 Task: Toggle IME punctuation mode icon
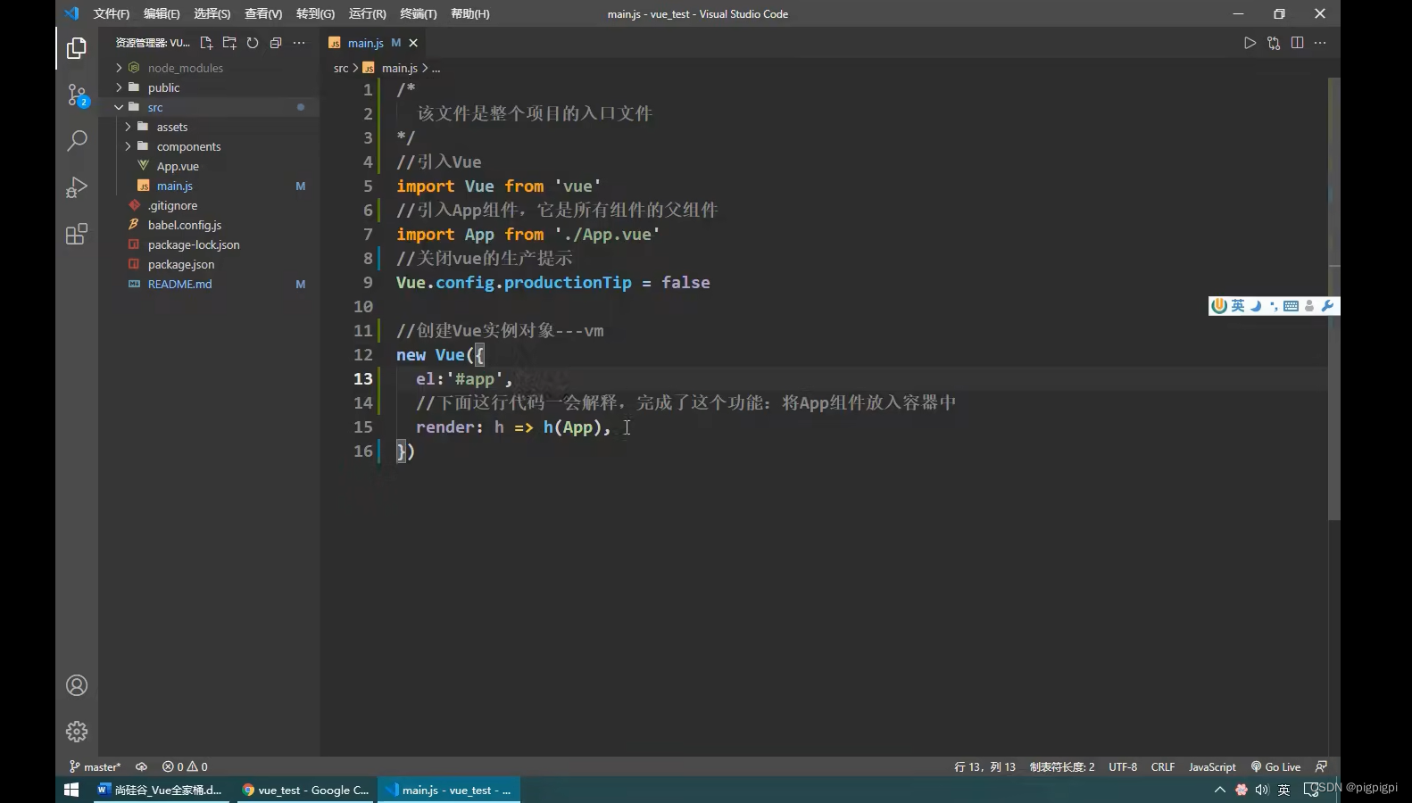click(x=1274, y=306)
